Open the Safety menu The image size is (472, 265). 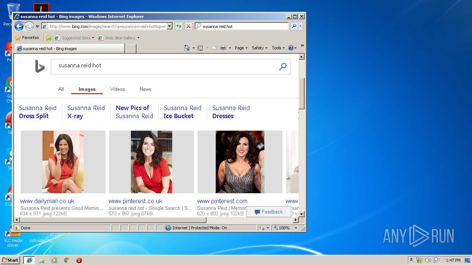tap(260, 48)
